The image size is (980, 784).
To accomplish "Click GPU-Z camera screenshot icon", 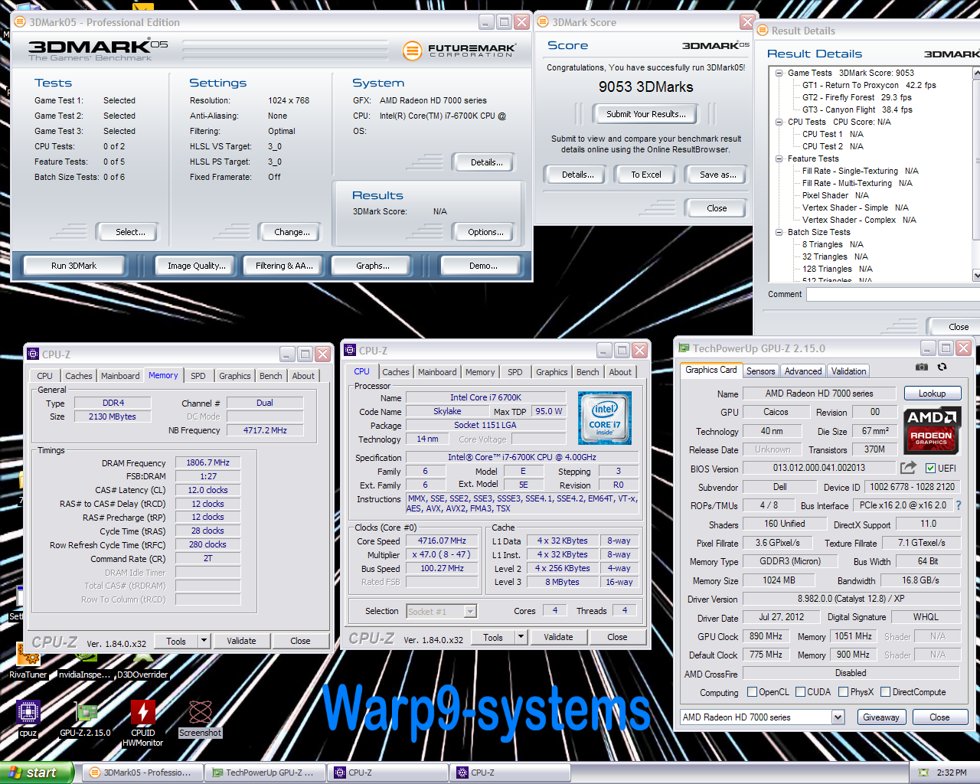I will point(922,367).
